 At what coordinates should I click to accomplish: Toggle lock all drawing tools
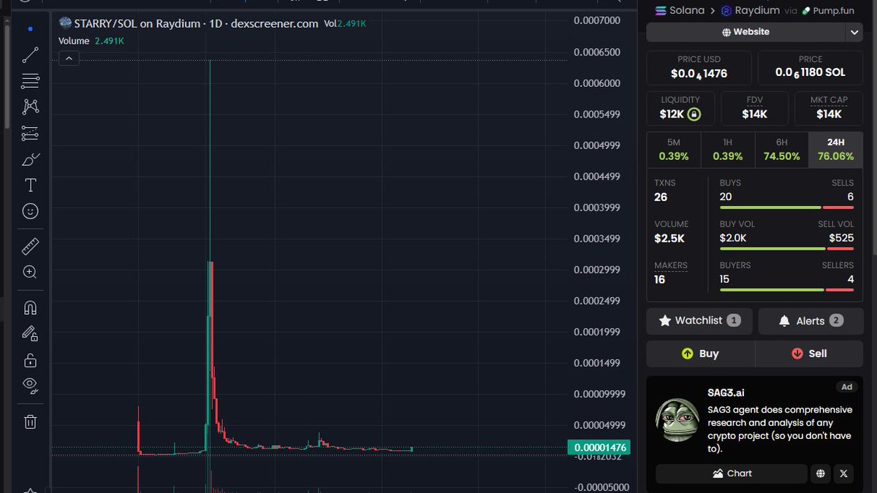coord(30,360)
